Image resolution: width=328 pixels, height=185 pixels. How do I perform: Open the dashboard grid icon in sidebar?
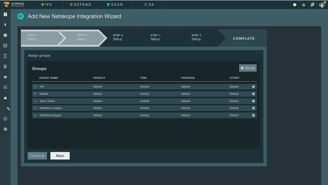(x=5, y=14)
